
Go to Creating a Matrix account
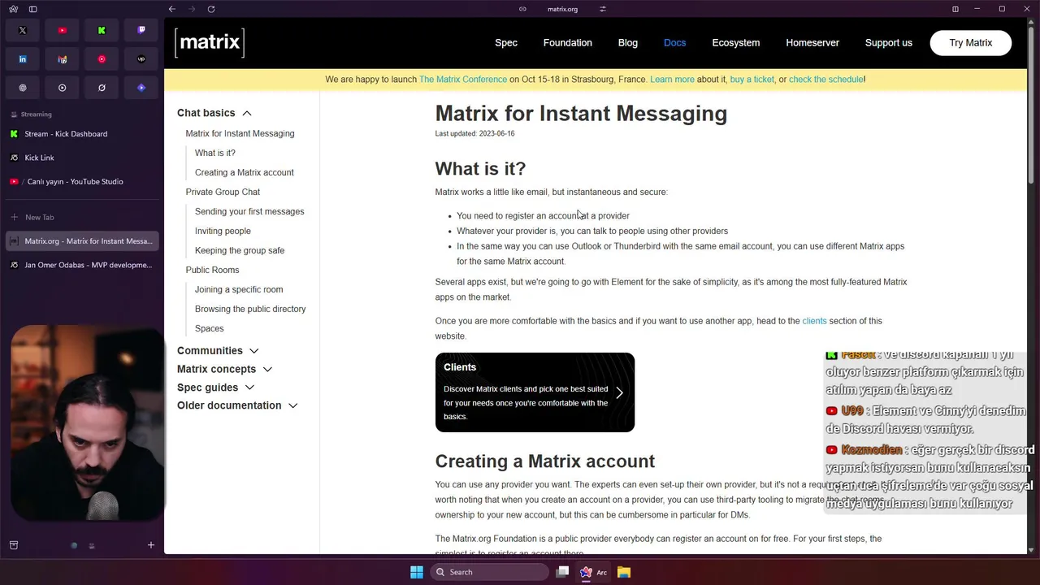click(x=245, y=172)
